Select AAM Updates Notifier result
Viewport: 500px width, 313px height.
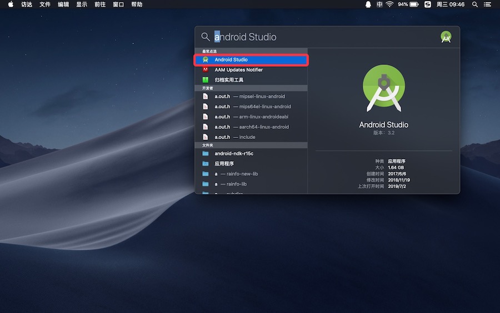[251, 70]
